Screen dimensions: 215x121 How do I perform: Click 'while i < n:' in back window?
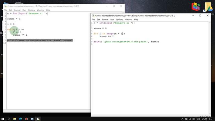coord(16,30)
